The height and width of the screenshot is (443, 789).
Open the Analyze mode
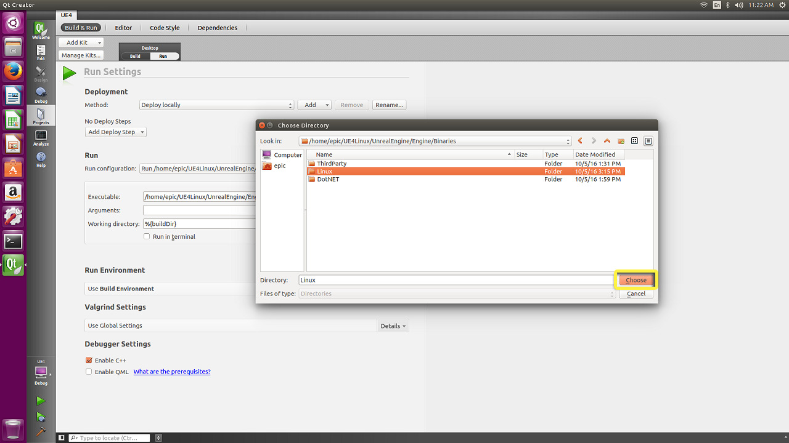pyautogui.click(x=41, y=137)
